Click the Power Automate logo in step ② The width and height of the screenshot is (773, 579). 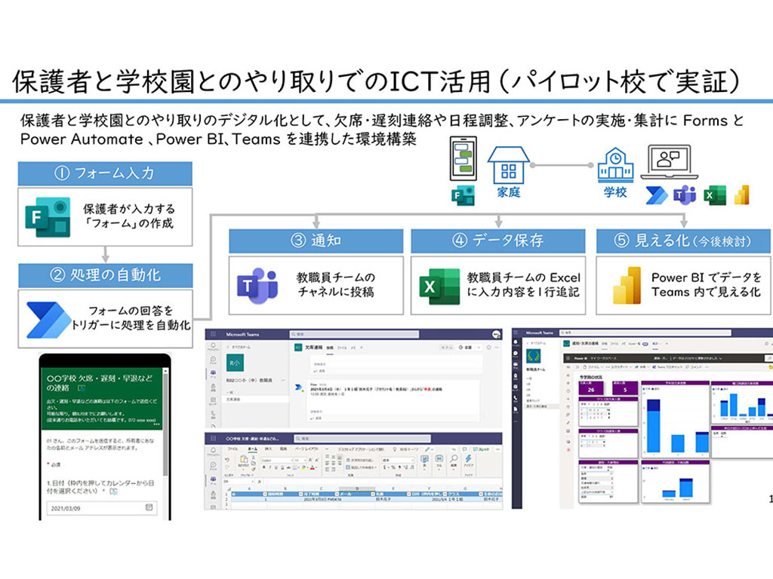(x=49, y=320)
